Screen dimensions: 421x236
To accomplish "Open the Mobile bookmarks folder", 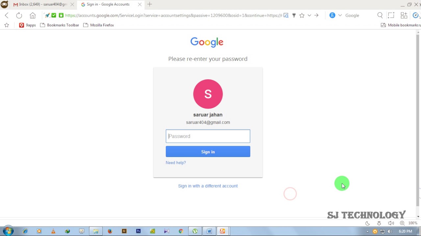I will pyautogui.click(x=401, y=25).
